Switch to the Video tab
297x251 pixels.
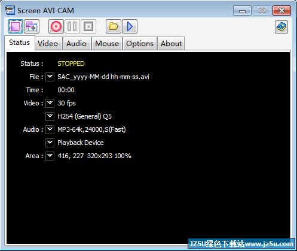pos(48,44)
